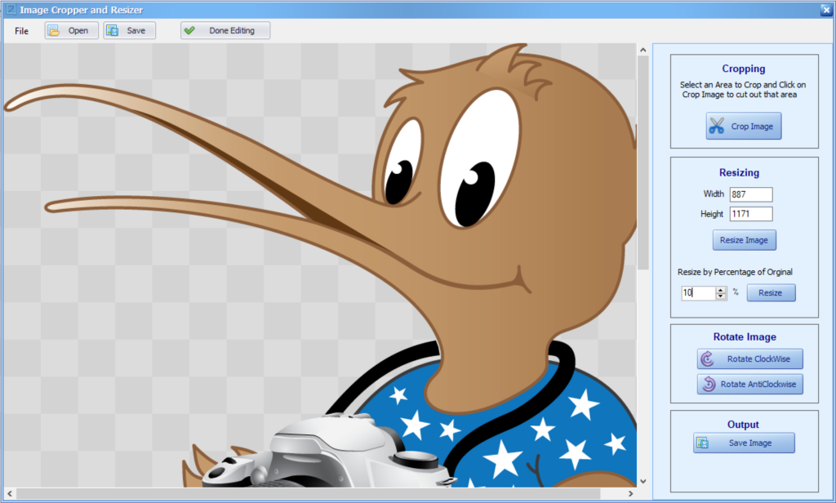Click the Open toolbar button
This screenshot has width=836, height=503.
(x=72, y=30)
